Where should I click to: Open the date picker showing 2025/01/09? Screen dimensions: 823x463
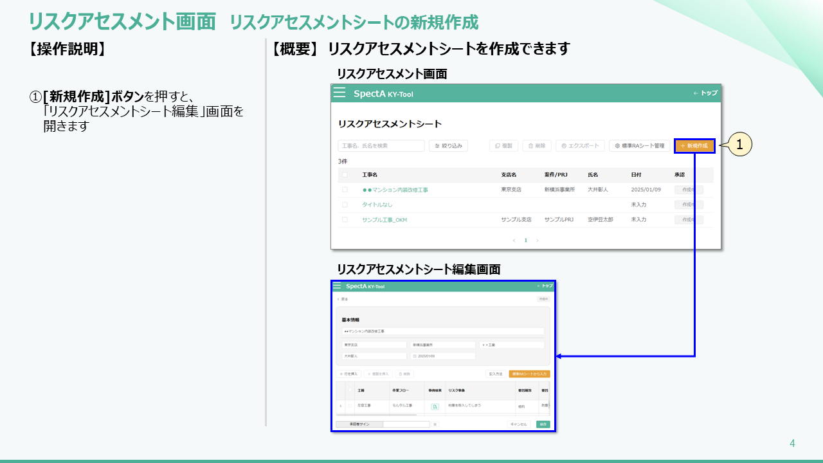point(443,356)
